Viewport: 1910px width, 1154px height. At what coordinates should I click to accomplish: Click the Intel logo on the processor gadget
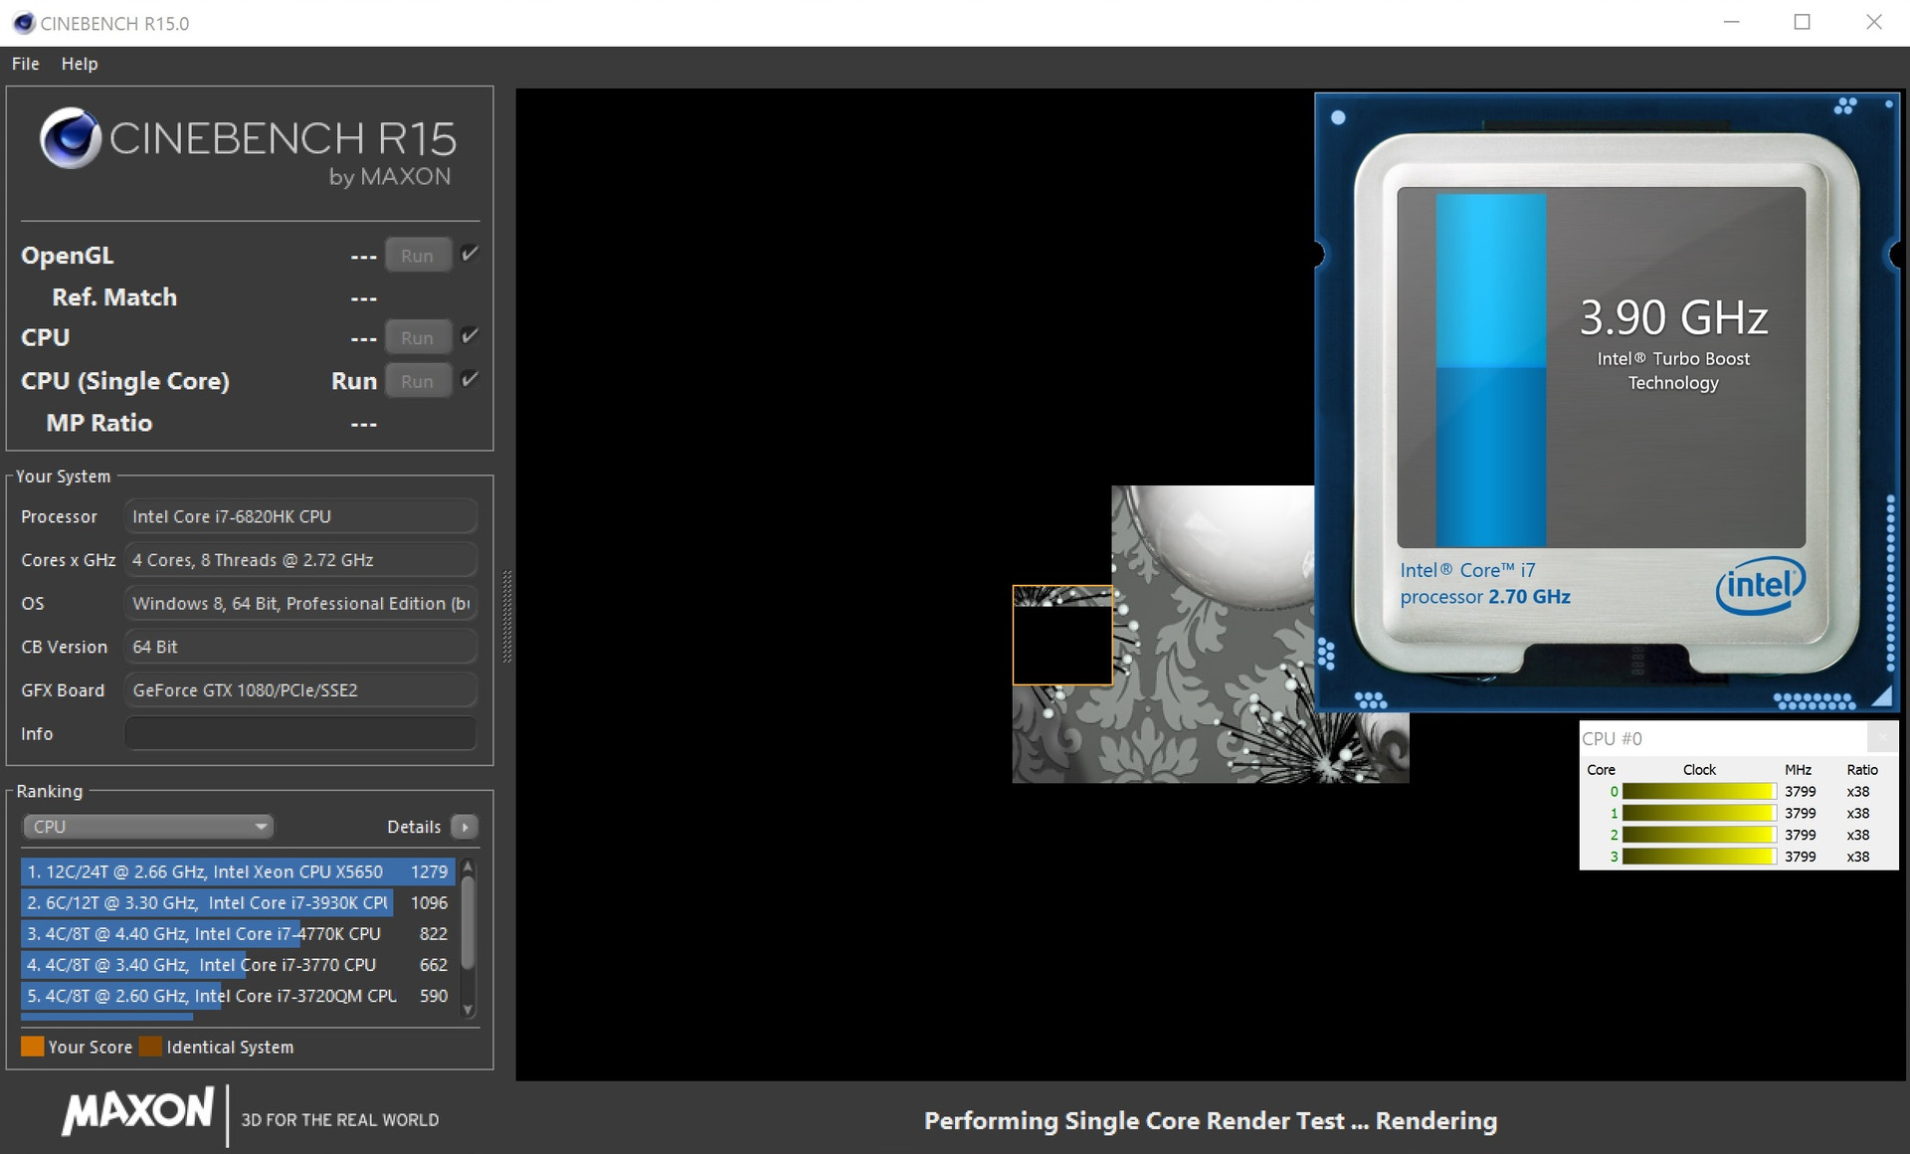tap(1759, 585)
